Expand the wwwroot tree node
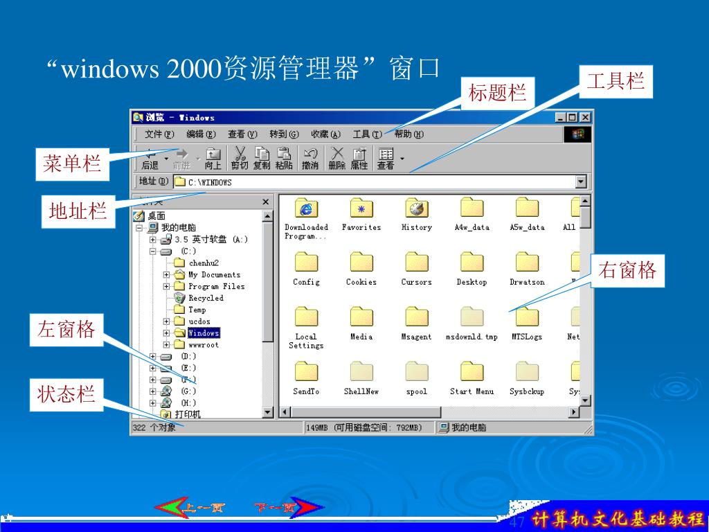The width and height of the screenshot is (709, 532). (x=166, y=345)
